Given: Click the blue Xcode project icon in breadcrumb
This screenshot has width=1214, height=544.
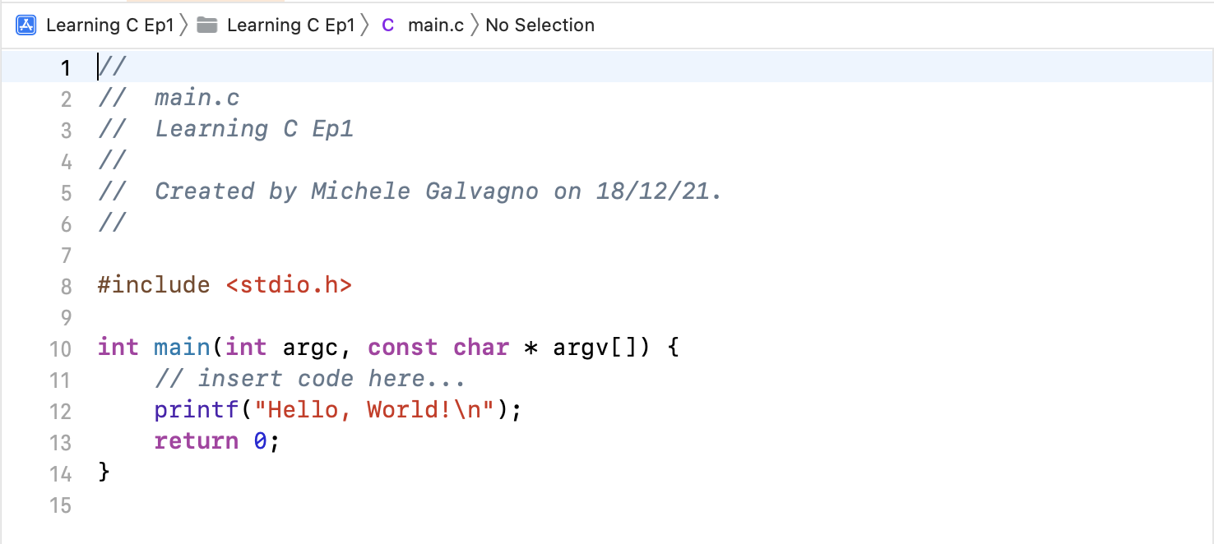Looking at the screenshot, I should [25, 25].
